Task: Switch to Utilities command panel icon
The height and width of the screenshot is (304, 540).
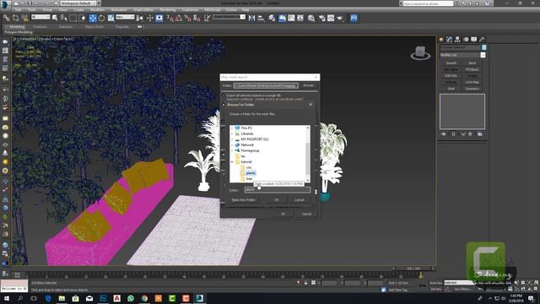Action: [482, 40]
